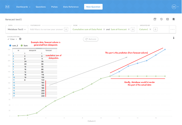Click the 'id' column header
The height and width of the screenshot is (125, 182).
(18, 50)
